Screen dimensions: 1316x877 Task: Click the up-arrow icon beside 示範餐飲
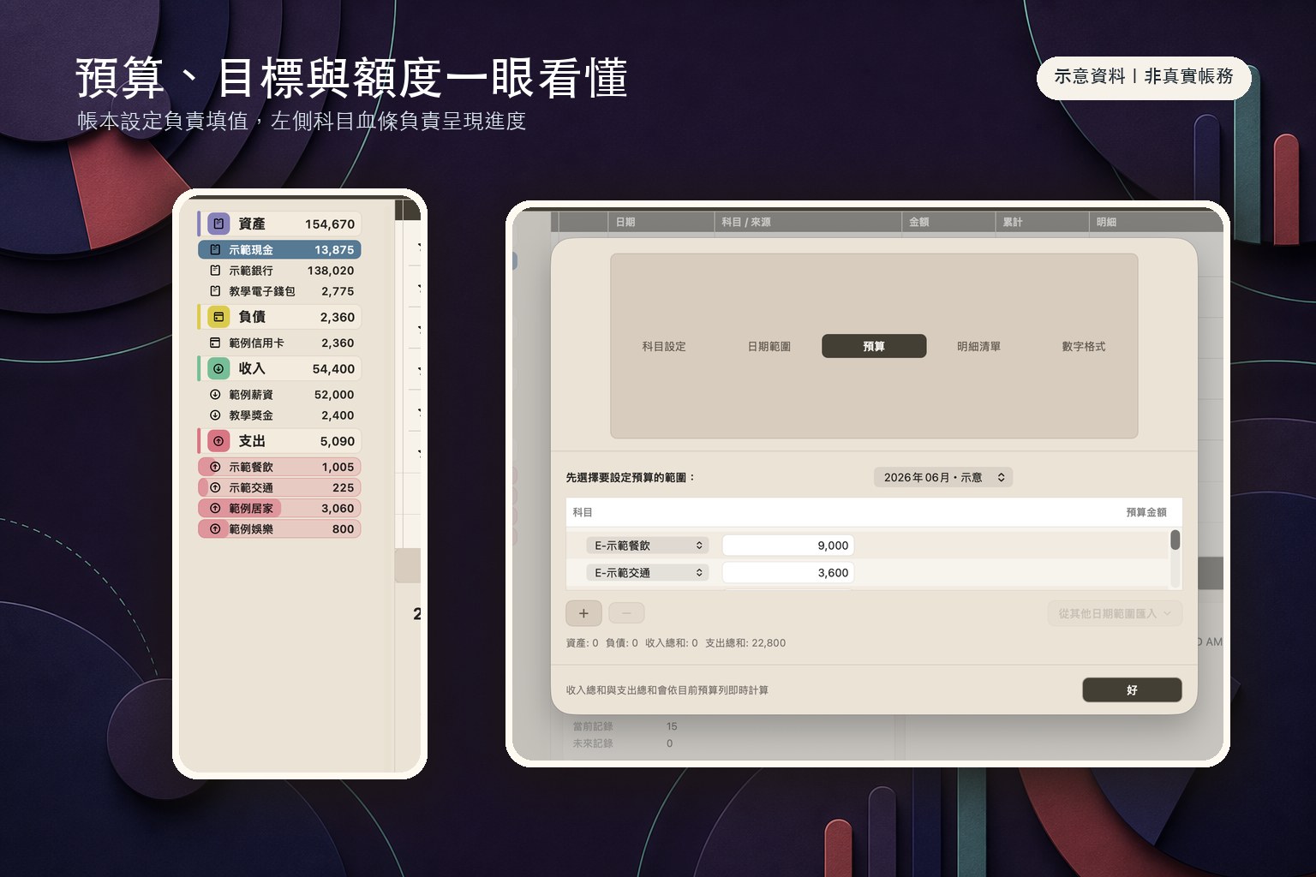pos(215,467)
